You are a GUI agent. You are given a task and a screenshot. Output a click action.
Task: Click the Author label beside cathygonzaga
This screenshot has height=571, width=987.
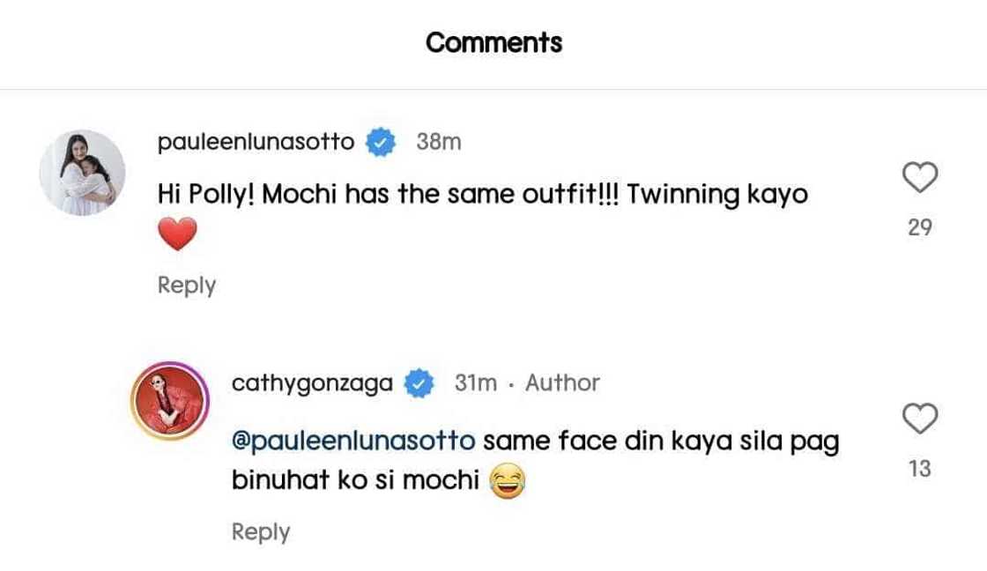point(562,383)
